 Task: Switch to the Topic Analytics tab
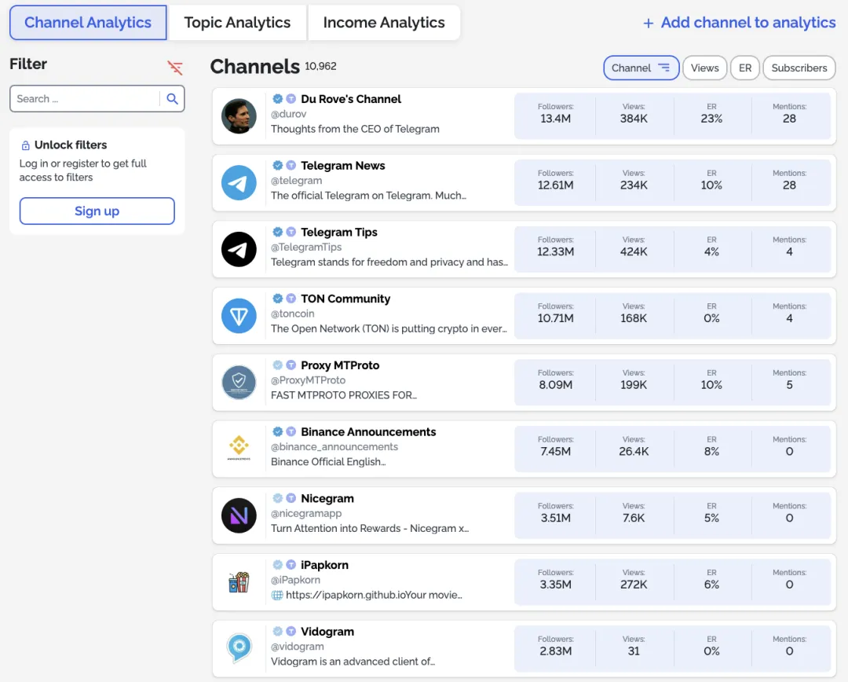[x=237, y=22]
